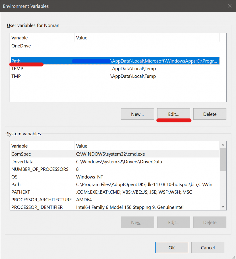Click the down arrow on system variables scrollbar
This screenshot has height=259, width=236.
223,207
